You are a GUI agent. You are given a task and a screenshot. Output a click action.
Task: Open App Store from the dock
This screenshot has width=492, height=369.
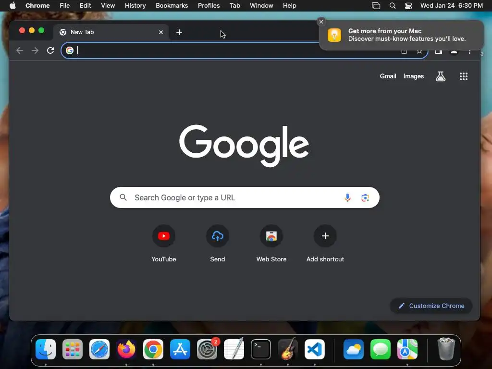click(x=180, y=349)
